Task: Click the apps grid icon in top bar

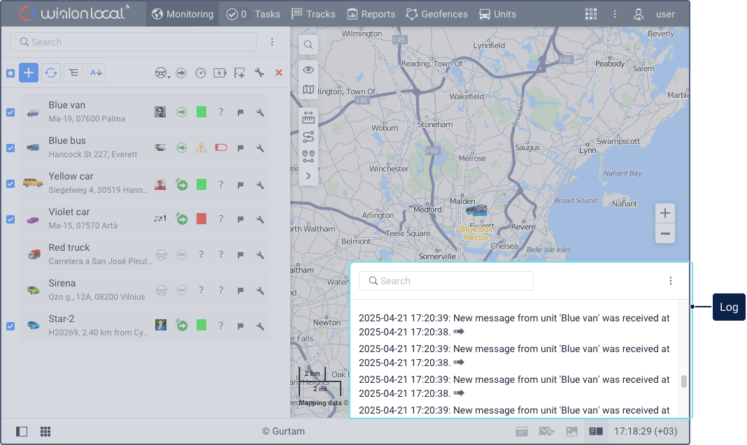Action: [591, 14]
